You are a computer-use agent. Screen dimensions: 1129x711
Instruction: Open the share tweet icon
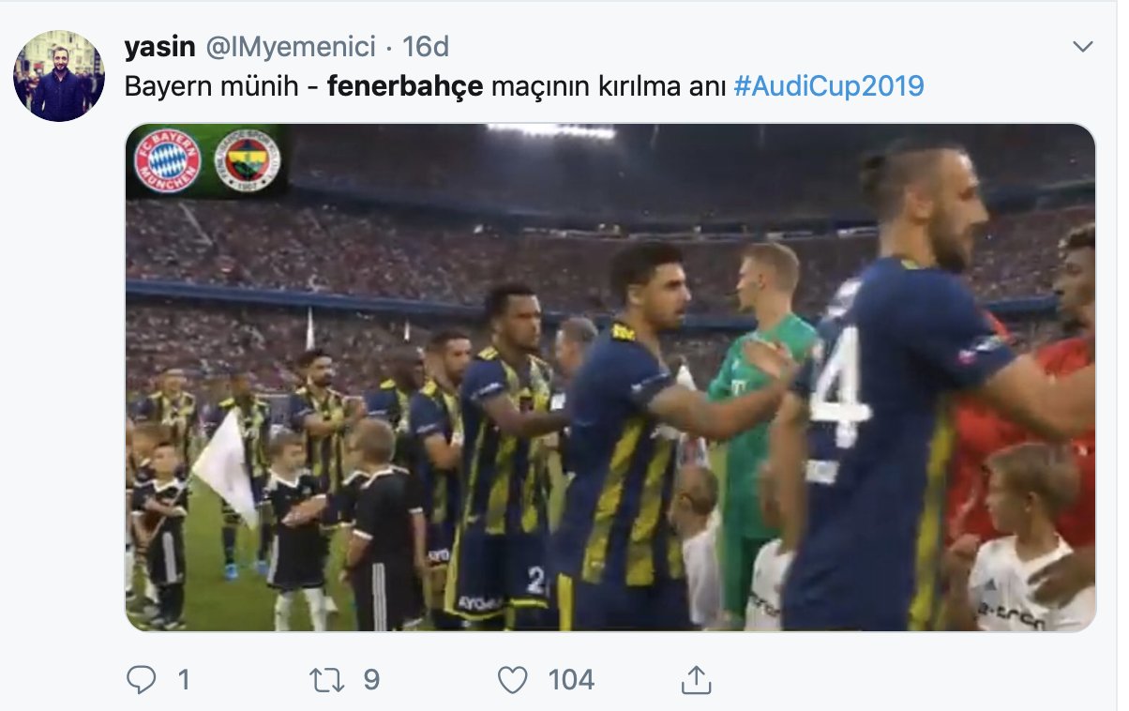click(695, 679)
